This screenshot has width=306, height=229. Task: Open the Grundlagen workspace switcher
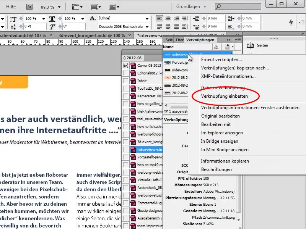[191, 6]
